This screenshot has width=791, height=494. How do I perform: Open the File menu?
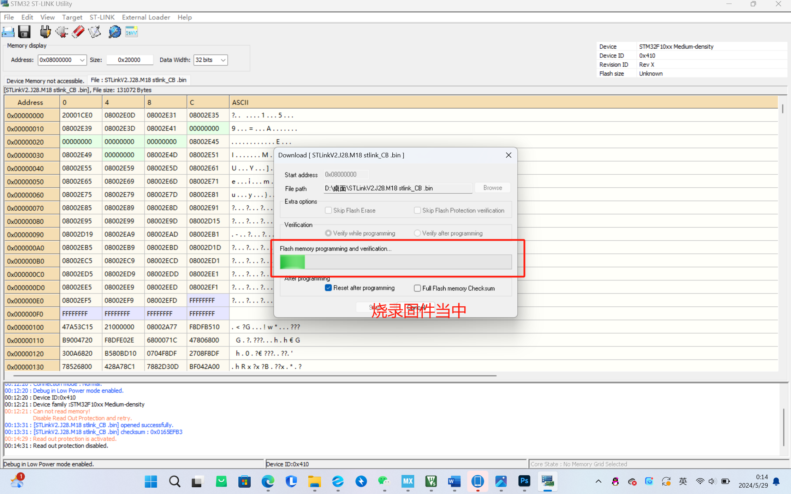click(x=9, y=17)
